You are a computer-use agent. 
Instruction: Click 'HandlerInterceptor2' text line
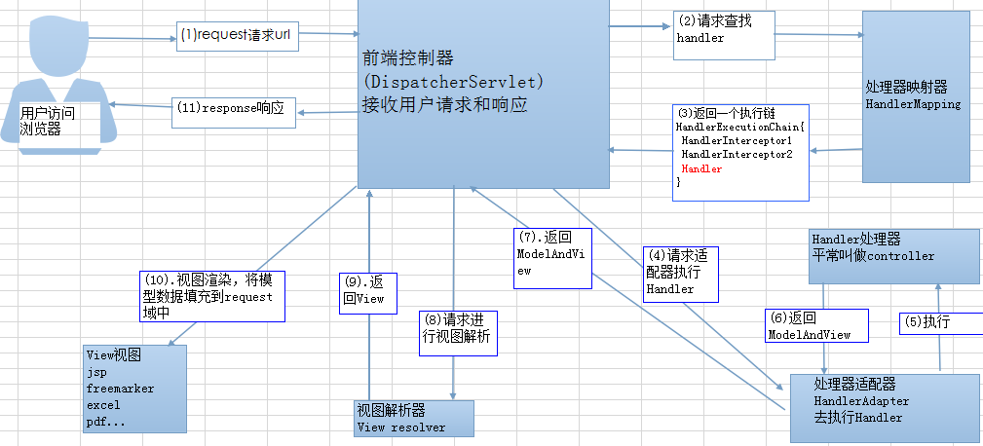pyautogui.click(x=737, y=155)
